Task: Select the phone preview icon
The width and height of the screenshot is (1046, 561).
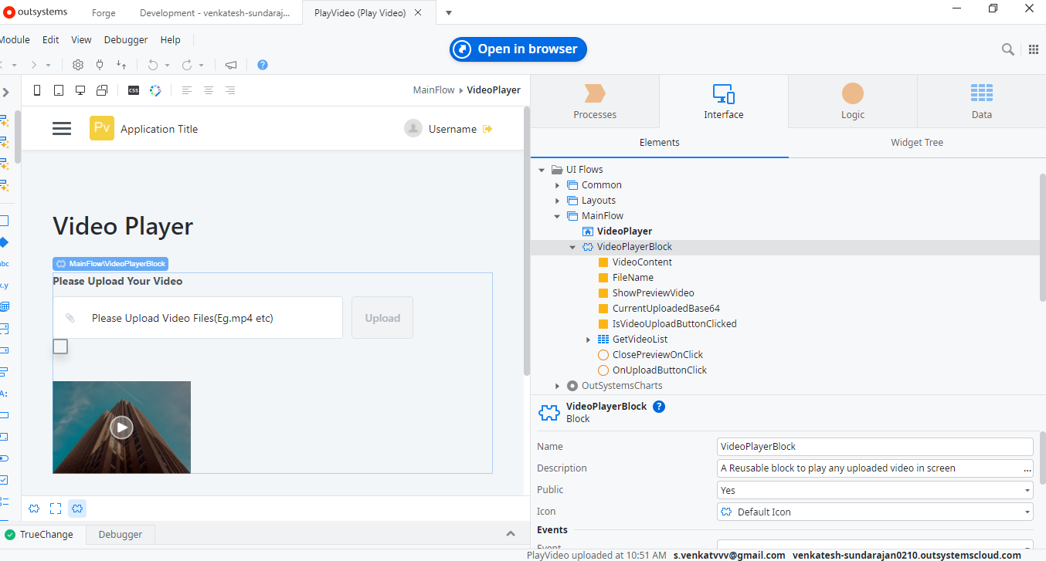Action: [x=36, y=90]
